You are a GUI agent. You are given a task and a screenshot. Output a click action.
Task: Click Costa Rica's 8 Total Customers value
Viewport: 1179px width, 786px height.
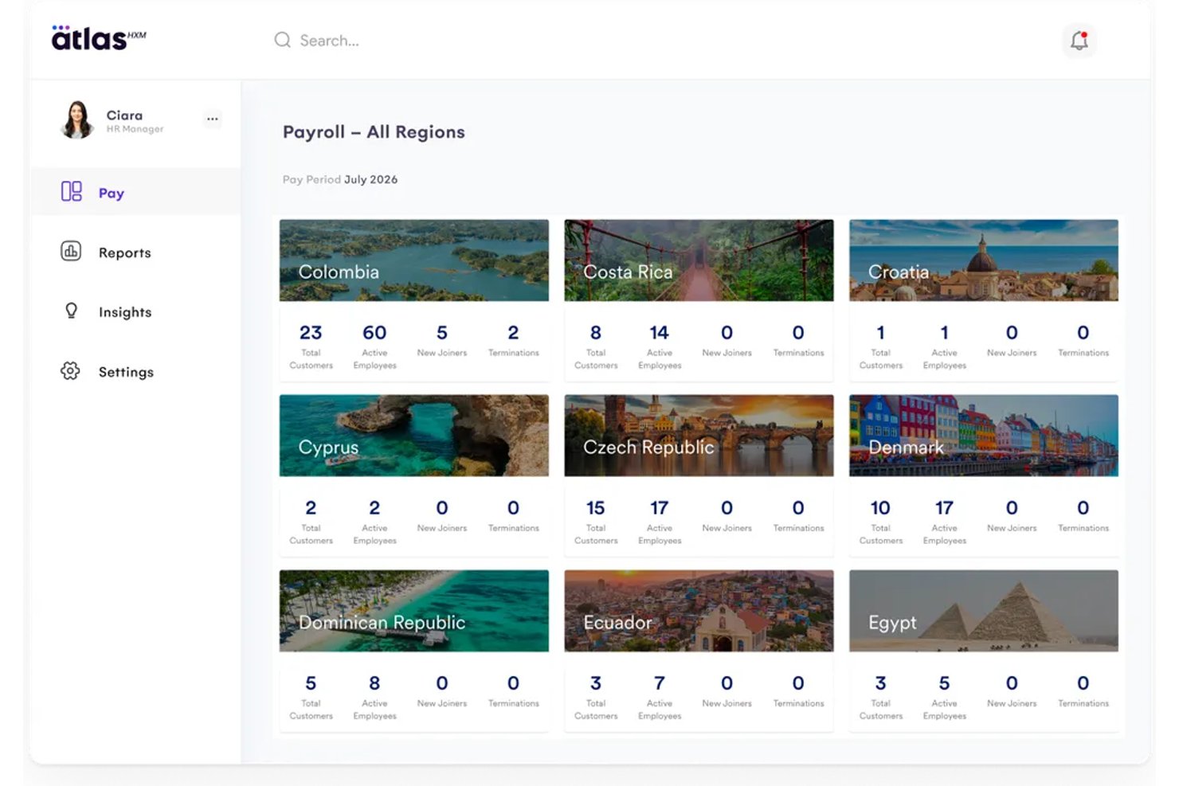point(596,332)
